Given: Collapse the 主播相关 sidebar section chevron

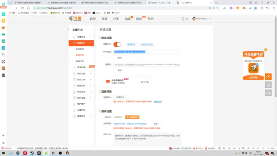Looking at the screenshot, I should pyautogui.click(x=91, y=37).
